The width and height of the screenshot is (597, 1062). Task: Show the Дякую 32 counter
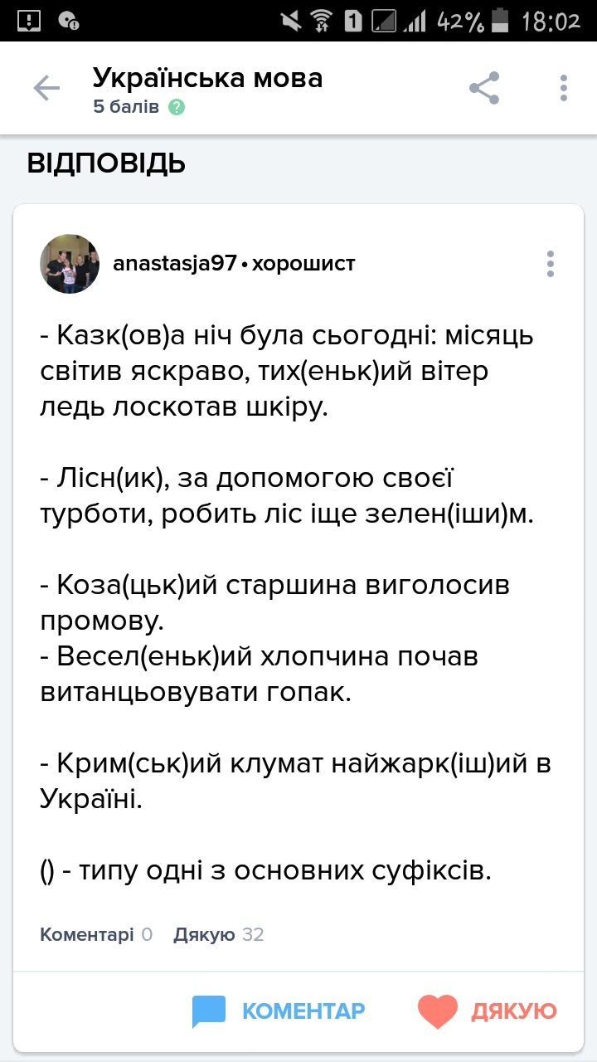tap(218, 935)
